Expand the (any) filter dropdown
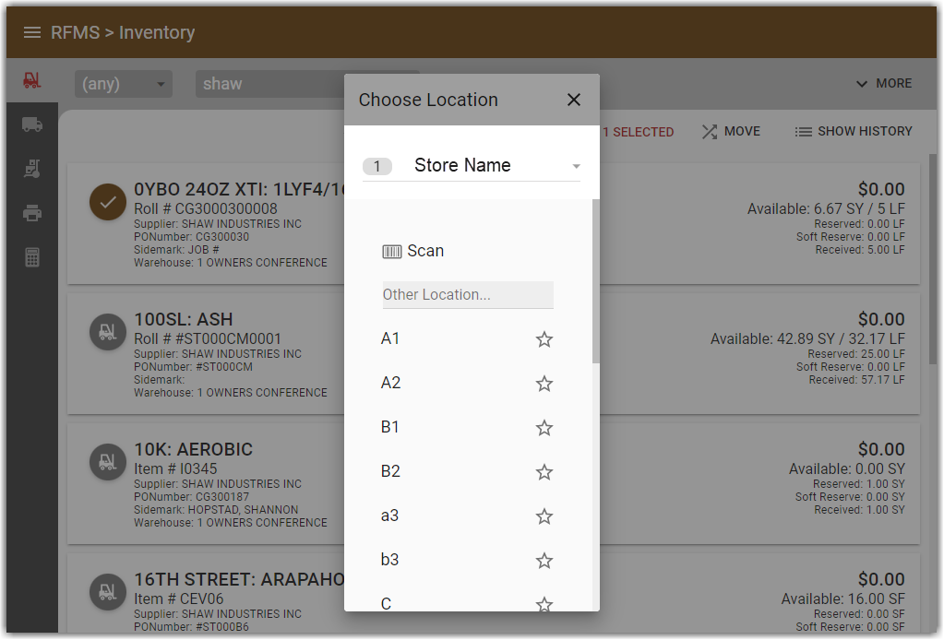The width and height of the screenshot is (944, 640). click(123, 83)
